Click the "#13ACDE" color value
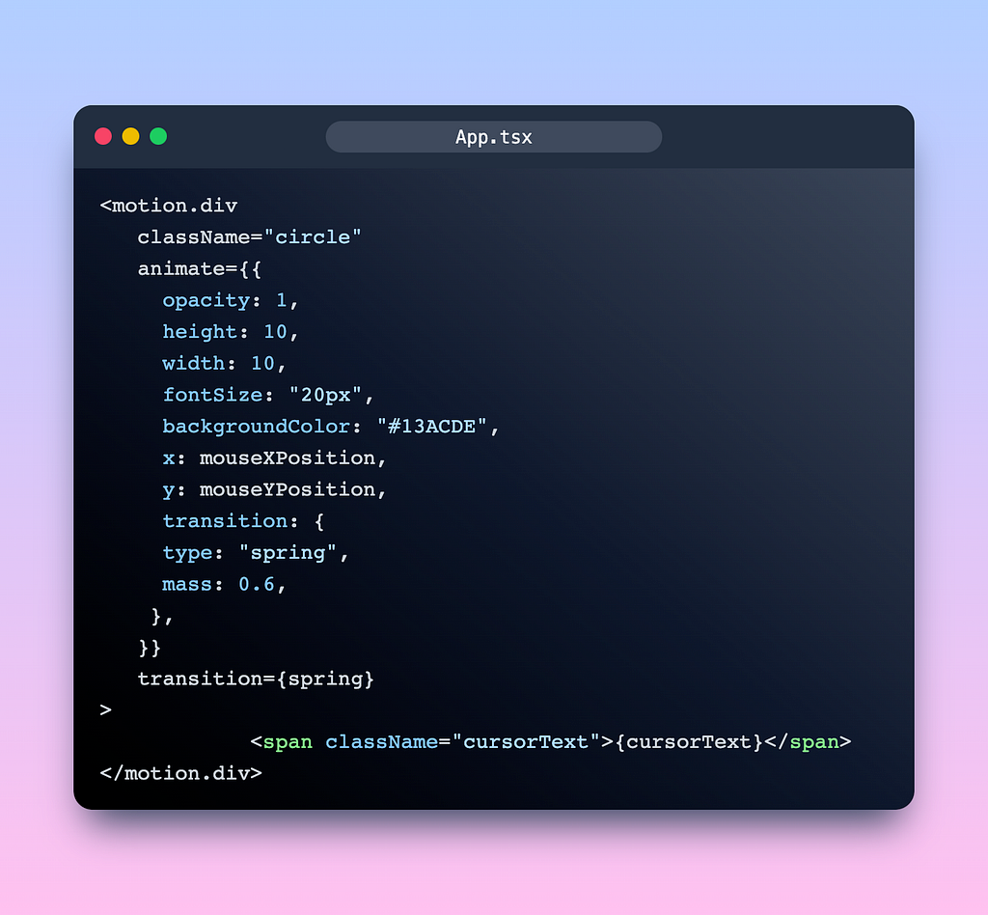This screenshot has height=915, width=988. click(432, 427)
